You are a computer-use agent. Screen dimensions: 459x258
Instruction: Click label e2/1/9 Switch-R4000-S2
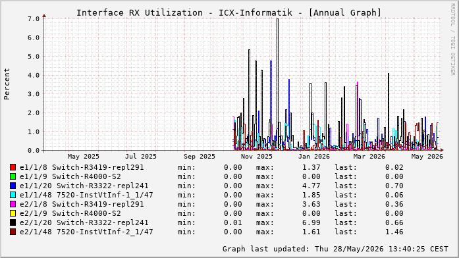(70, 213)
